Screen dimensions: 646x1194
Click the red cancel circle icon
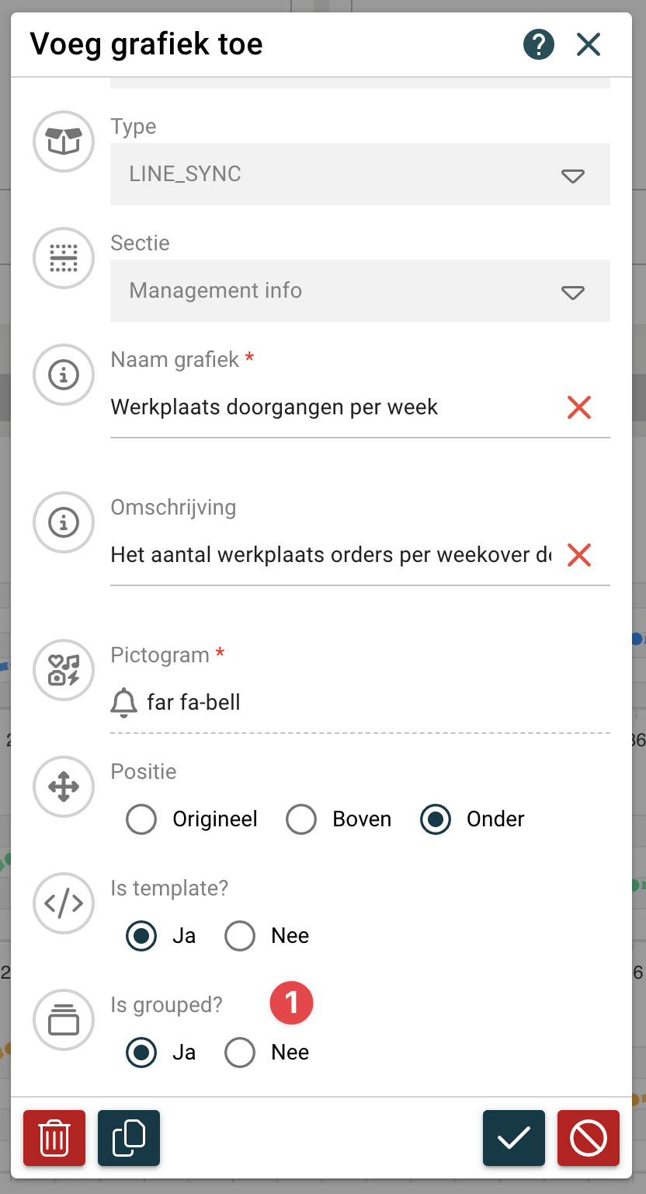point(589,1138)
